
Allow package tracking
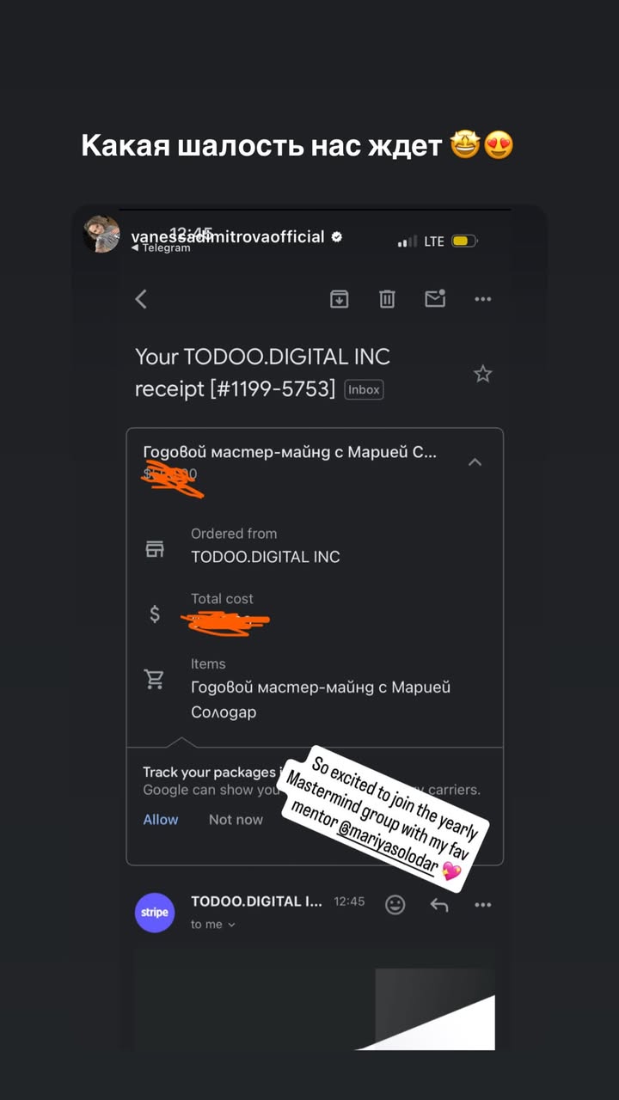click(161, 819)
